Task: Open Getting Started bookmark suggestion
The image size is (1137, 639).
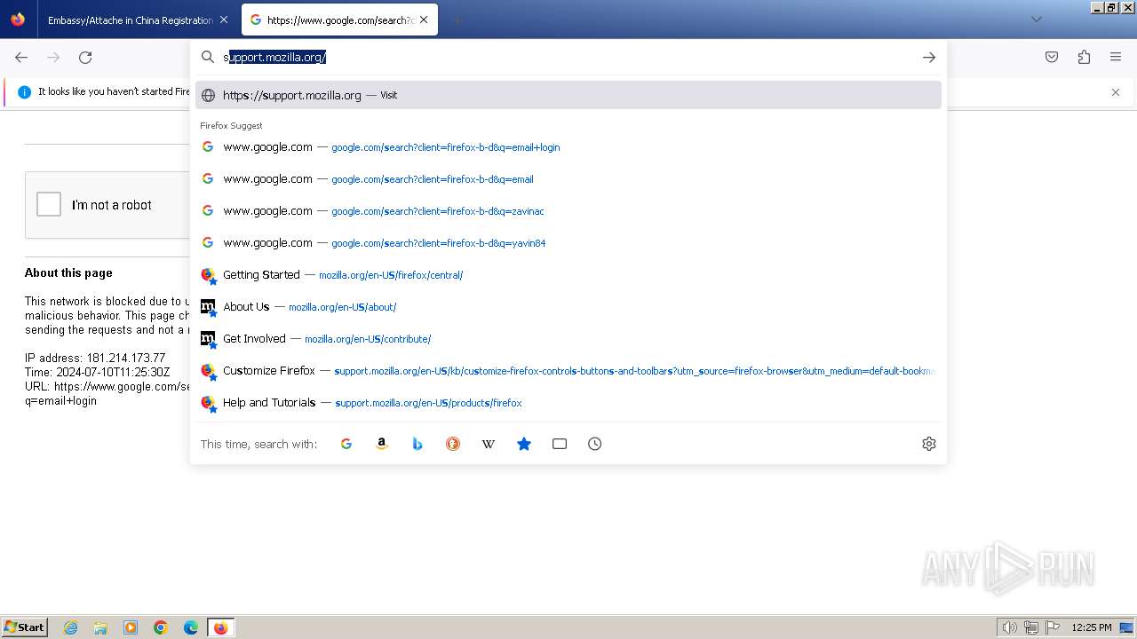Action: (568, 275)
